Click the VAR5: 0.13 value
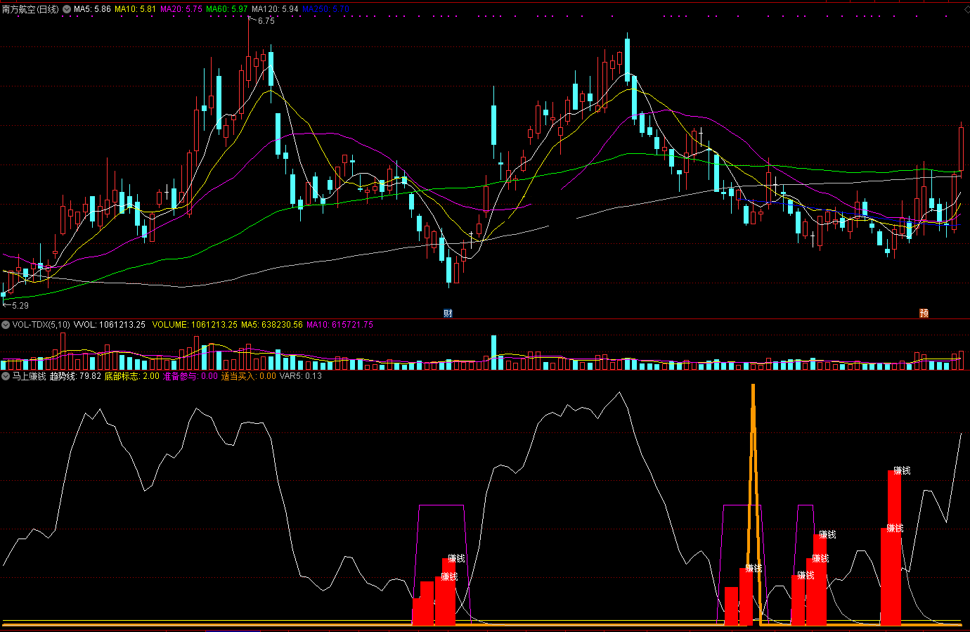The image size is (970, 632). 301,376
